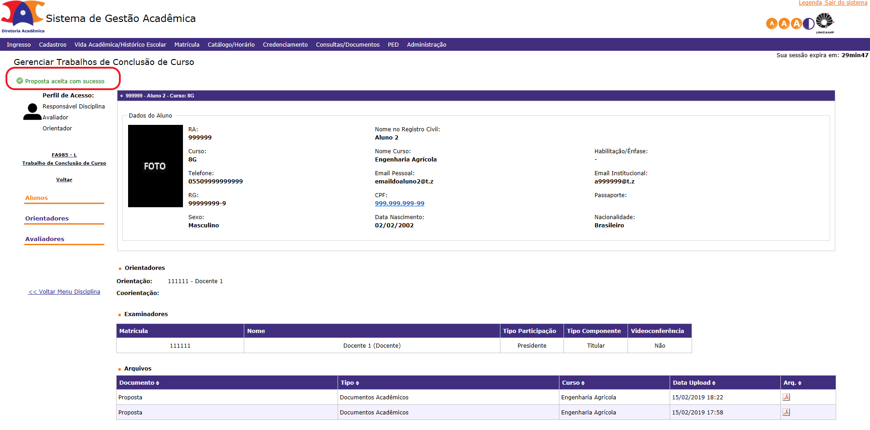This screenshot has width=870, height=430.
Task: Go to Avaliadores sidebar section
Action: coord(44,239)
